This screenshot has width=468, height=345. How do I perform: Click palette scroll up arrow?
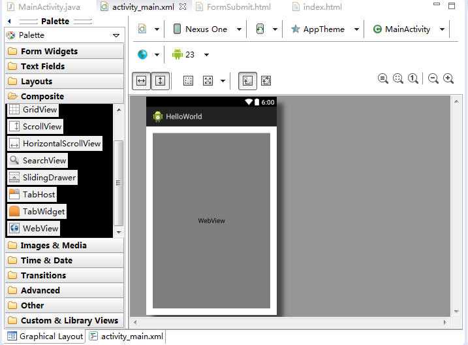119,110
